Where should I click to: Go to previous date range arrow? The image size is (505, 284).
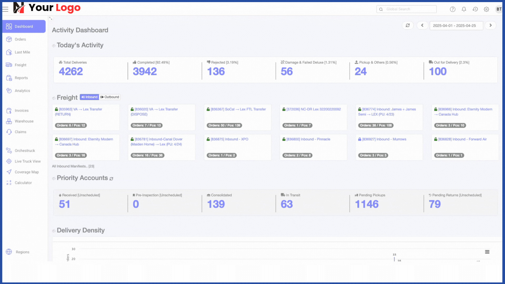pyautogui.click(x=422, y=25)
